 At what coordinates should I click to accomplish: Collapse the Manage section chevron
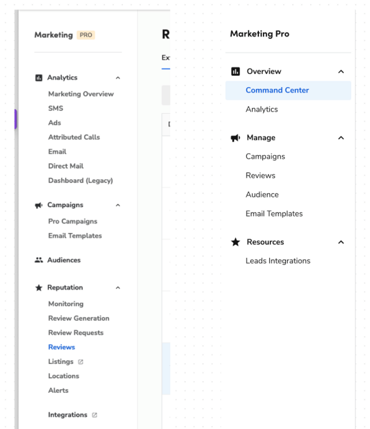pos(341,138)
